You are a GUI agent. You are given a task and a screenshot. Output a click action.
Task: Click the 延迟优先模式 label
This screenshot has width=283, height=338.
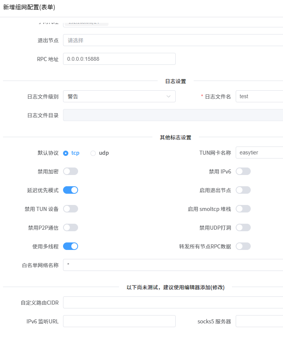coord(43,190)
